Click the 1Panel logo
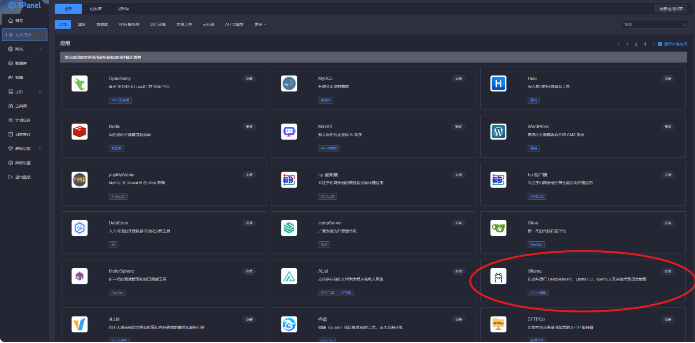Screen dimensions: 695x343 pyautogui.click(x=25, y=5)
